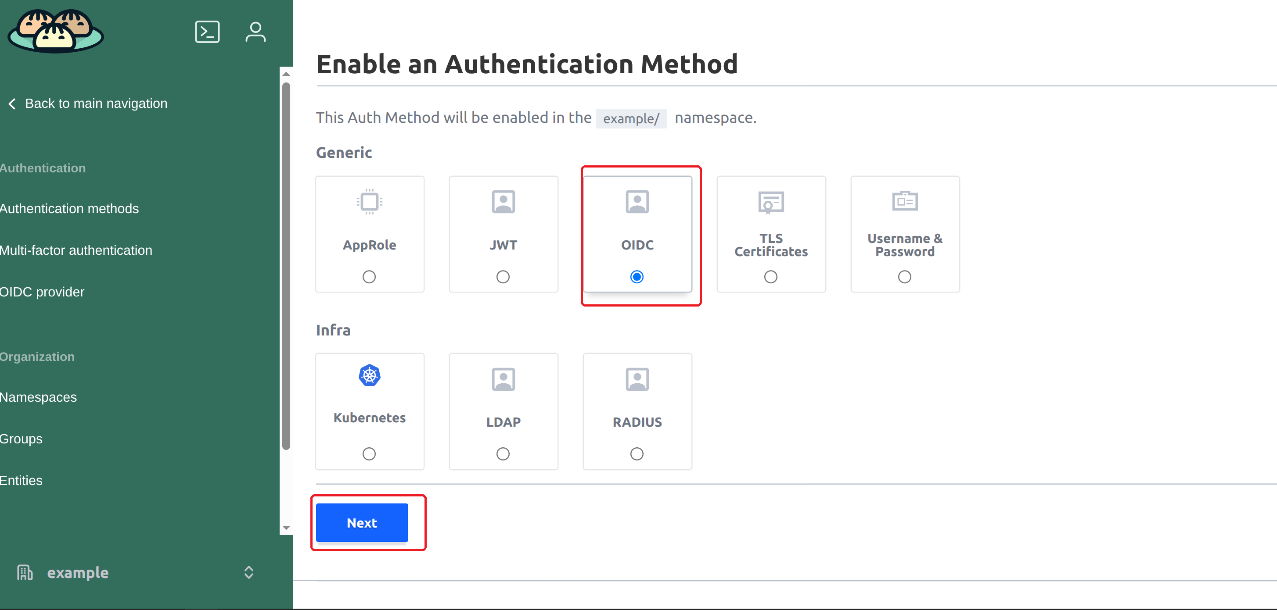This screenshot has width=1277, height=610.
Task: Click the RADIUS person icon
Action: (x=637, y=380)
